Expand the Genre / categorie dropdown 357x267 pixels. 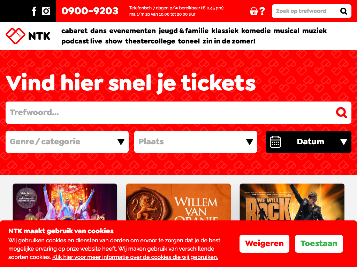click(x=67, y=142)
